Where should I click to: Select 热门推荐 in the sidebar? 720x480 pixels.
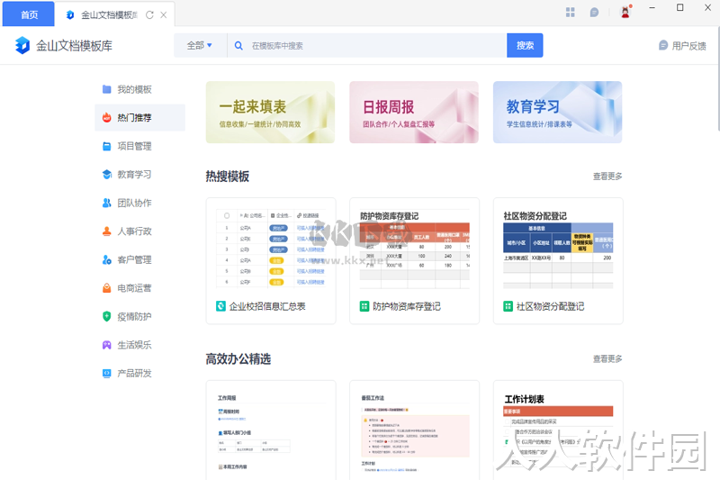pyautogui.click(x=140, y=118)
